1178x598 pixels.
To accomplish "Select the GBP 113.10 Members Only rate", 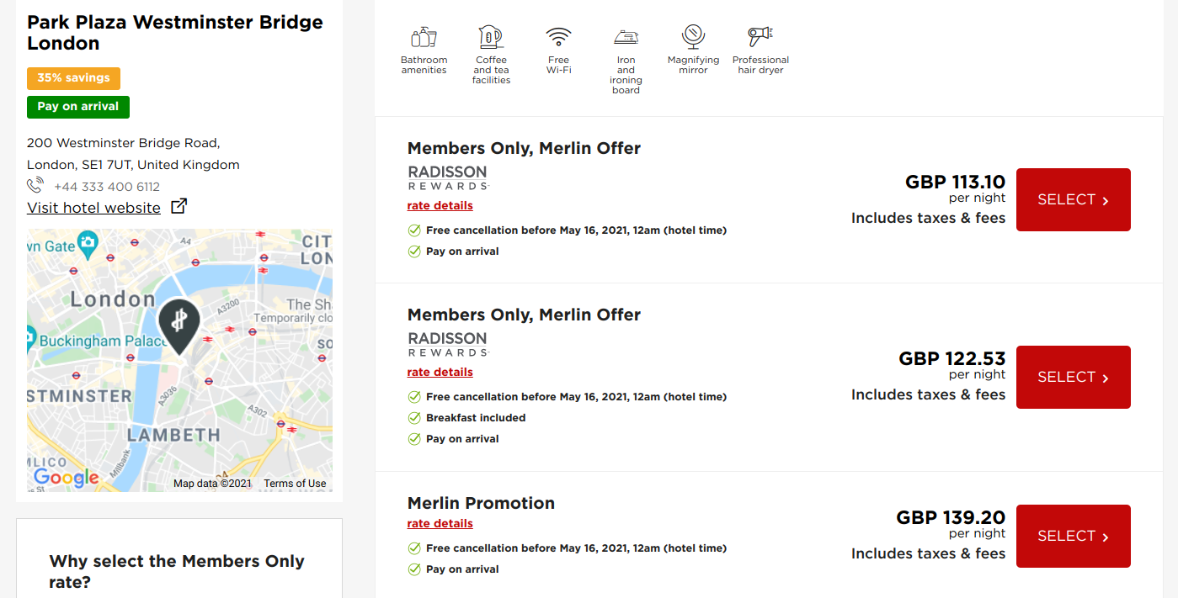I will (1073, 199).
